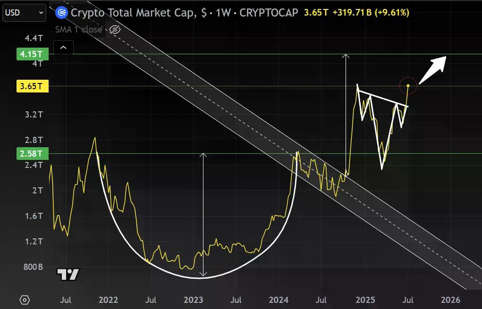Image resolution: width=482 pixels, height=309 pixels.
Task: Click the 2.8T price axis label
Action: click(x=34, y=140)
